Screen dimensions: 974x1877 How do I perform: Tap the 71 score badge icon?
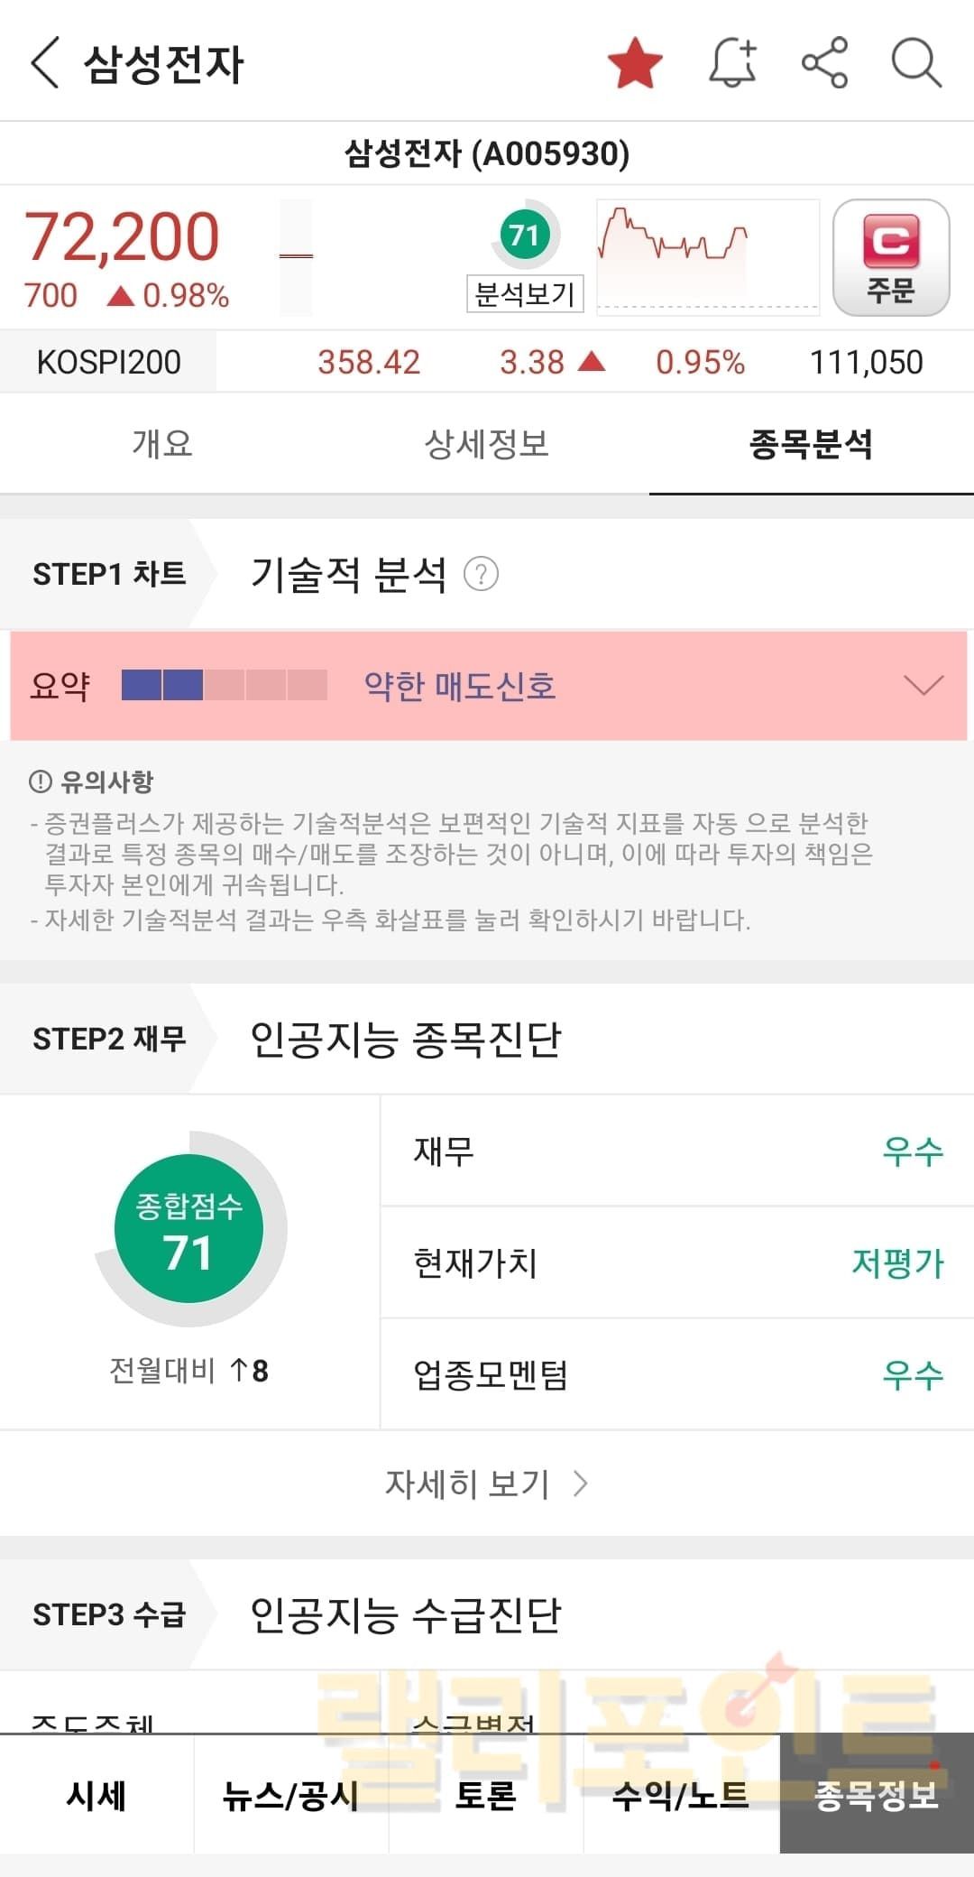coord(524,235)
